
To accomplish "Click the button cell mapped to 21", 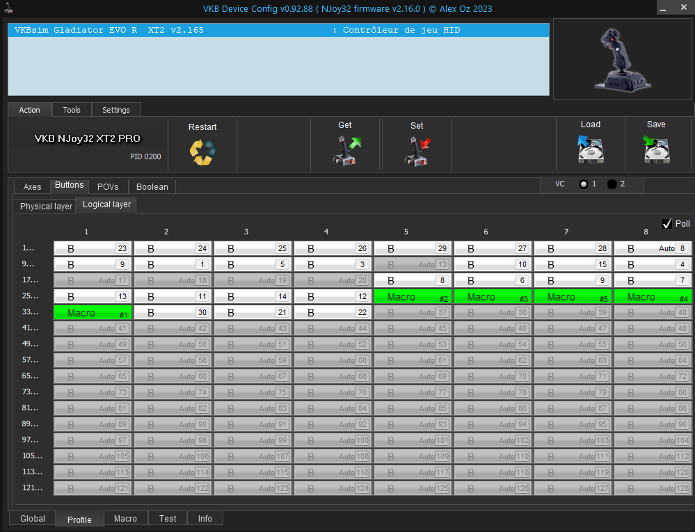I will 253,312.
